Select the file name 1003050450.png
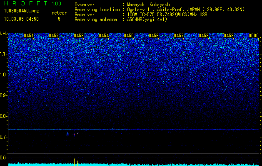 coord(22,11)
